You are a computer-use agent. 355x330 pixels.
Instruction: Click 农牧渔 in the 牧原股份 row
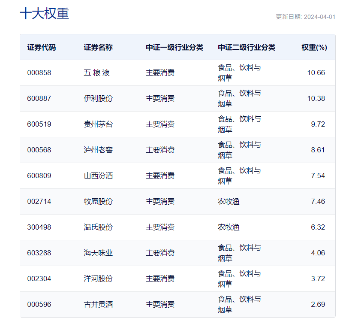(x=229, y=202)
